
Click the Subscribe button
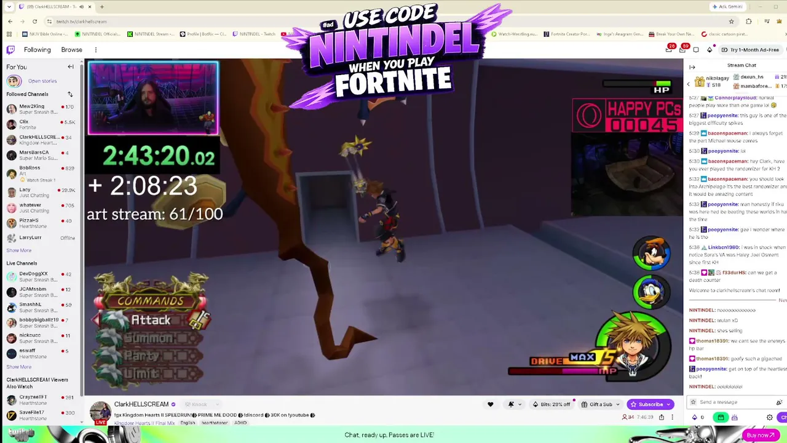651,404
